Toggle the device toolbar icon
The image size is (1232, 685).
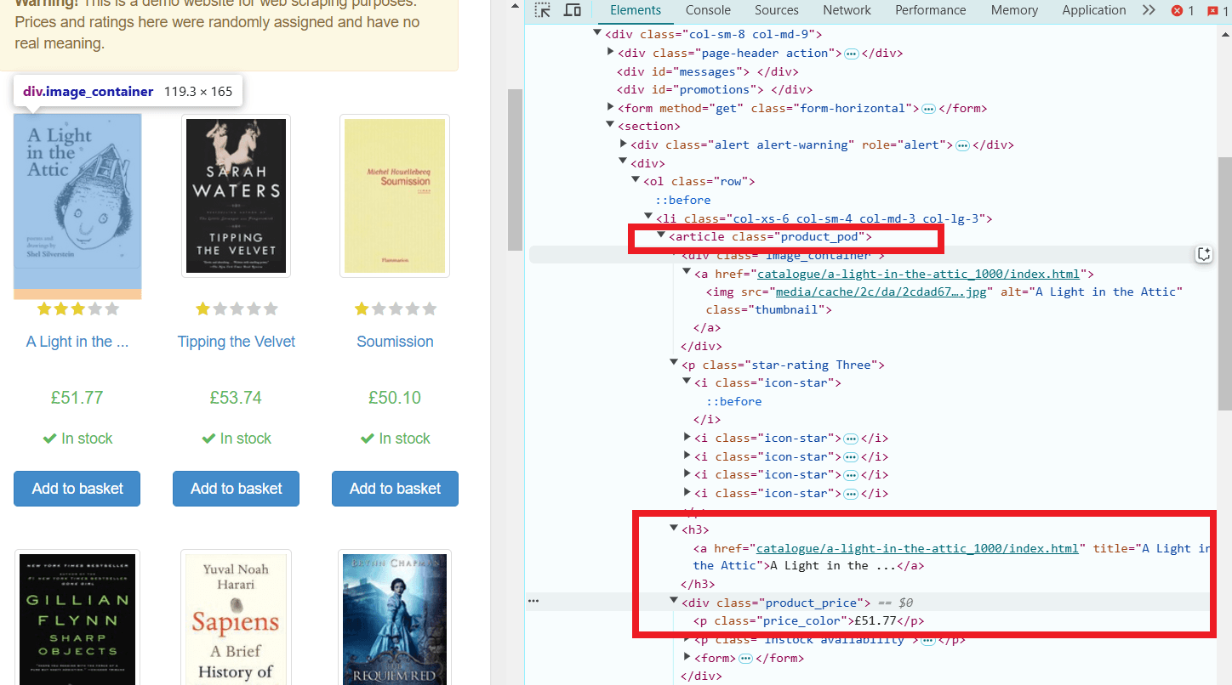[573, 10]
